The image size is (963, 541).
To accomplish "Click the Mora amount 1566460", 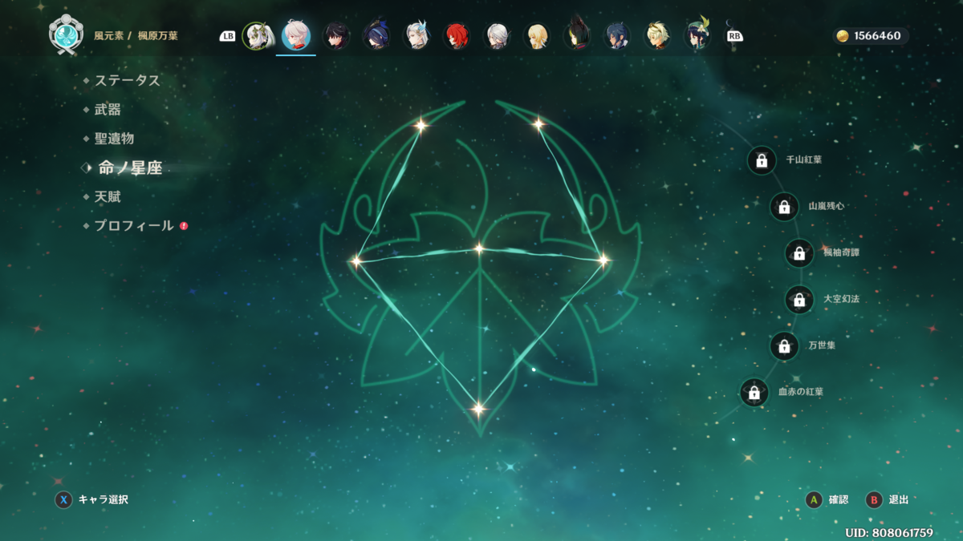I will (877, 36).
